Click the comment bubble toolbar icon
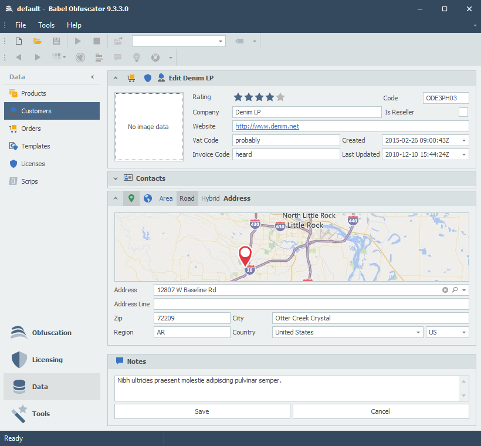The image size is (481, 446). coord(118,57)
